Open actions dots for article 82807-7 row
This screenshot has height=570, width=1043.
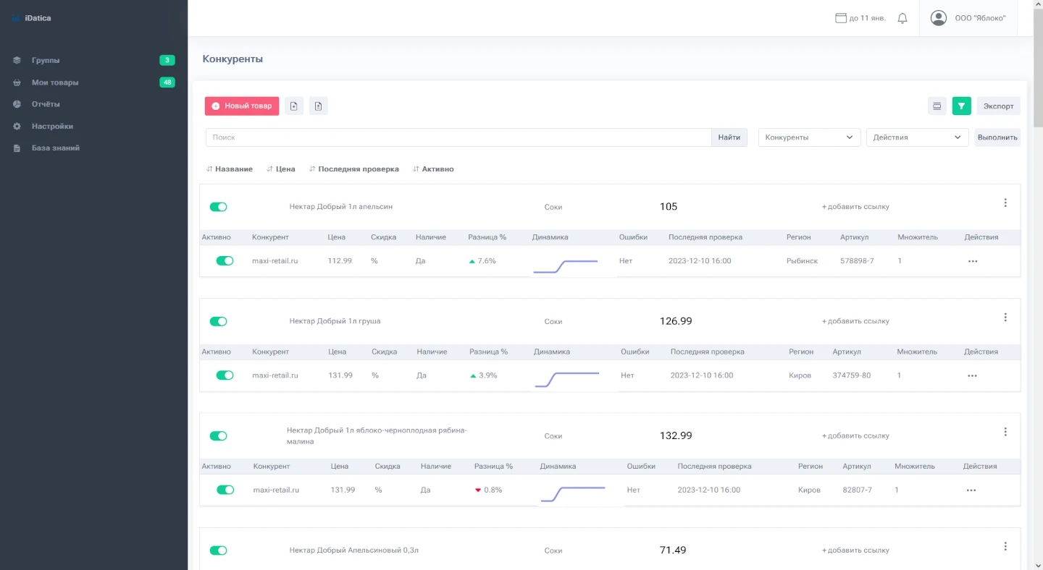[971, 490]
